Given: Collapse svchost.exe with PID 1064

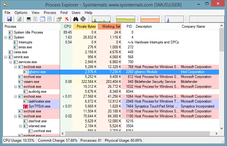Looking at the screenshot, I should point(15,96).
